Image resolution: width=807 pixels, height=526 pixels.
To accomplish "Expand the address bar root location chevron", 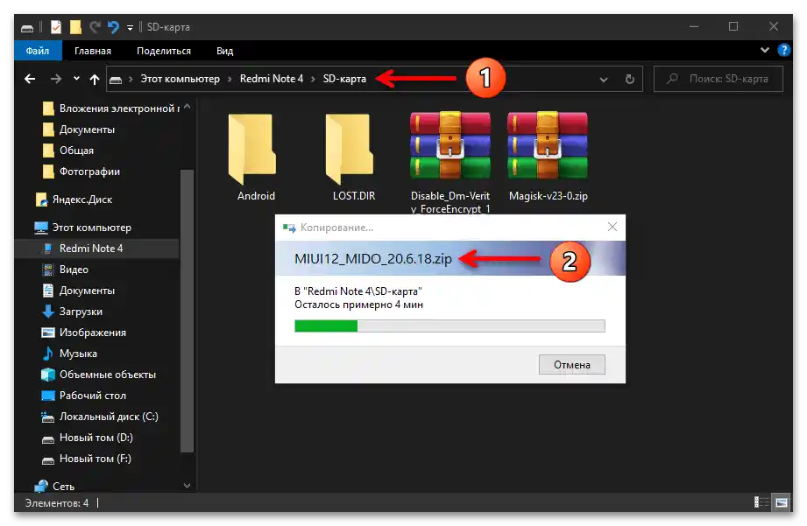I will point(131,79).
